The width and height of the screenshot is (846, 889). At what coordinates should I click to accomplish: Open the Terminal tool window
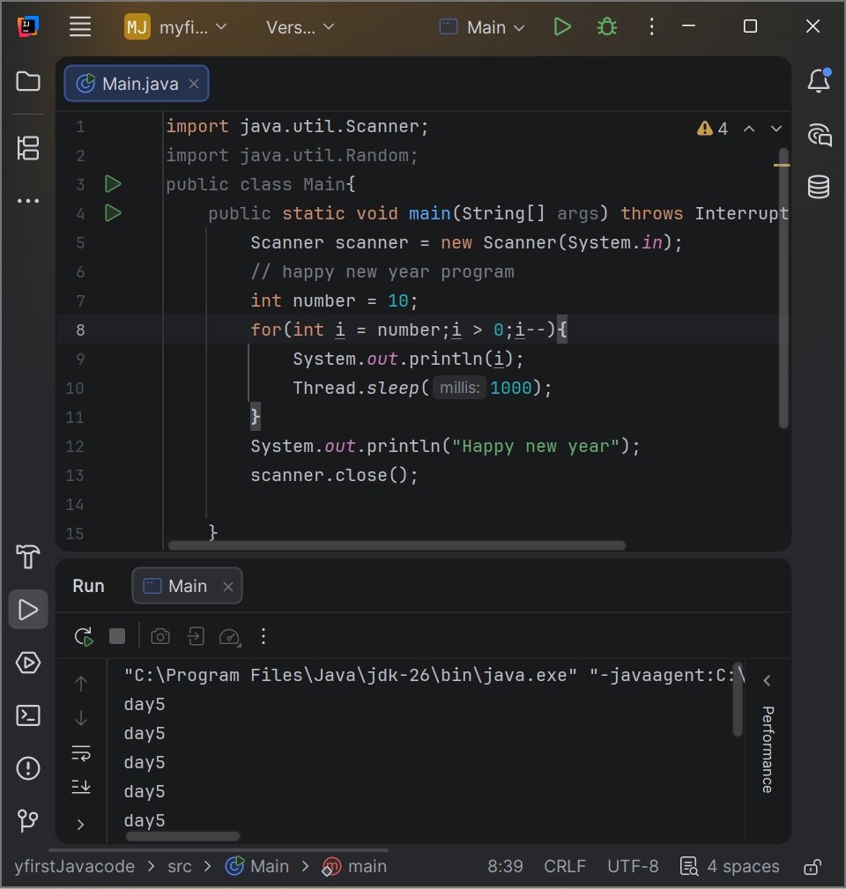(28, 715)
